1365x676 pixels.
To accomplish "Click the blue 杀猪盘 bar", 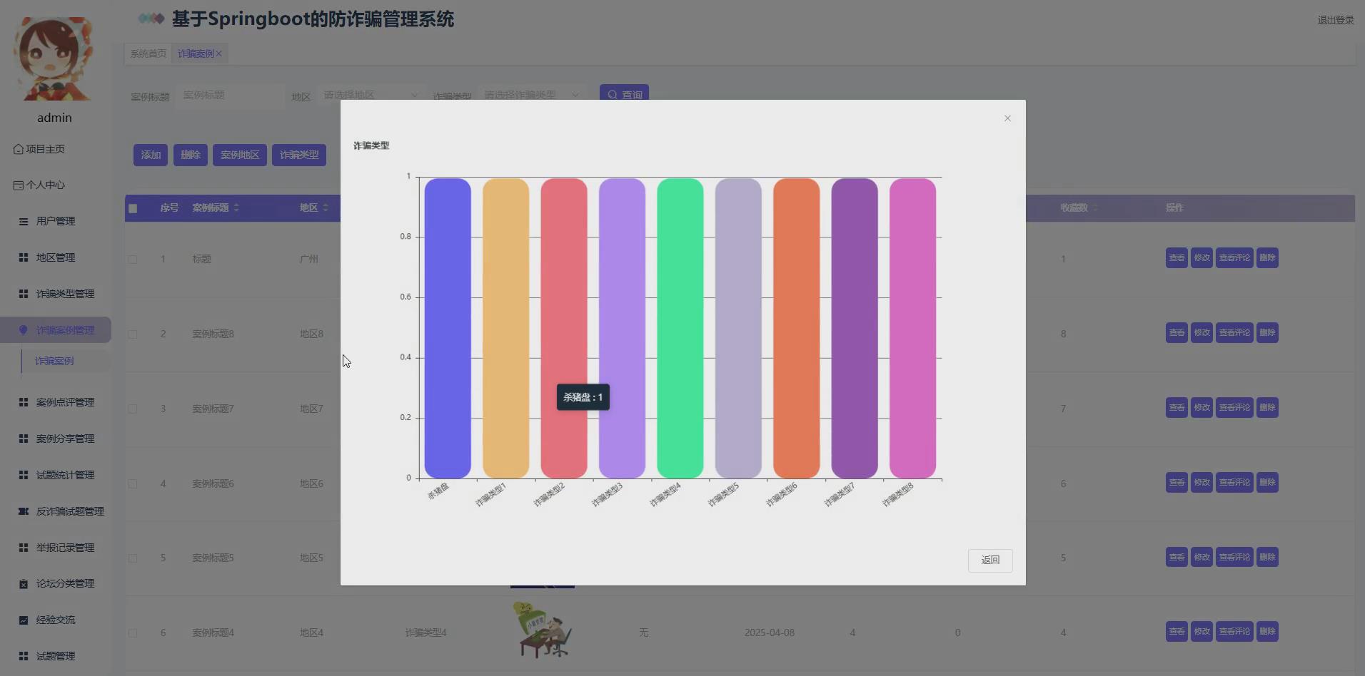I will coord(448,328).
